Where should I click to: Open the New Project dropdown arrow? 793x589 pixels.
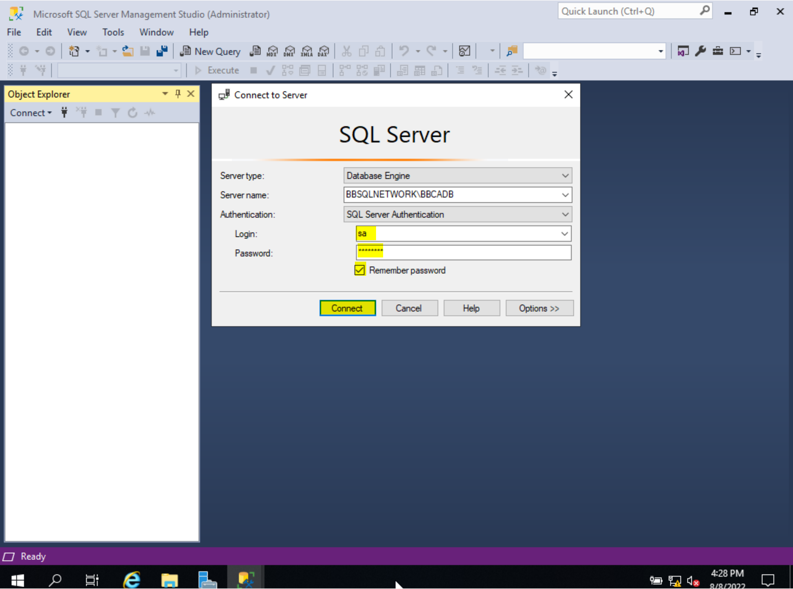(87, 51)
